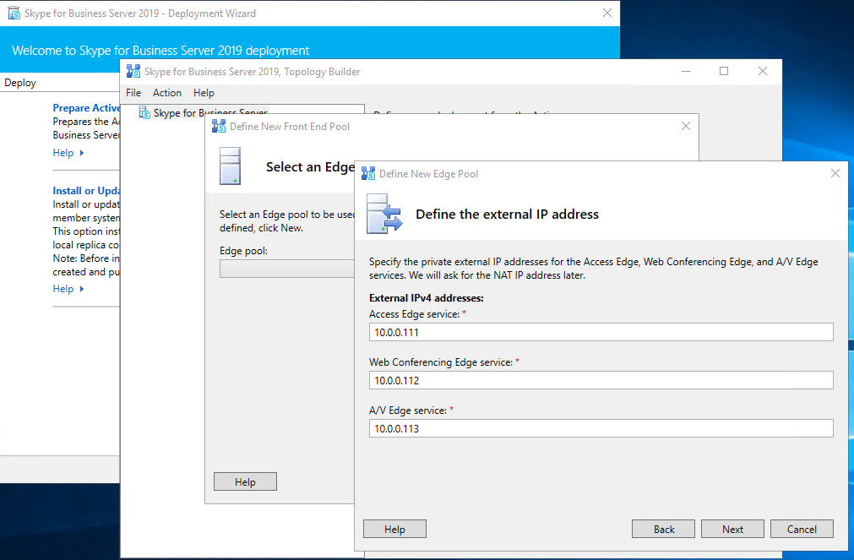
Task: Click the Define New Edge Pool title icon
Action: pos(368,173)
